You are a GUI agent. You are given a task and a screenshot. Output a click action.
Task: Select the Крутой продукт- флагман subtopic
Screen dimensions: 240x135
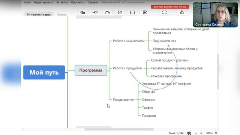coord(169,60)
